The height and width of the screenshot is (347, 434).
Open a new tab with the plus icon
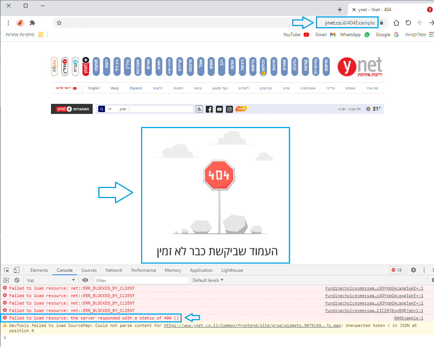click(x=340, y=10)
